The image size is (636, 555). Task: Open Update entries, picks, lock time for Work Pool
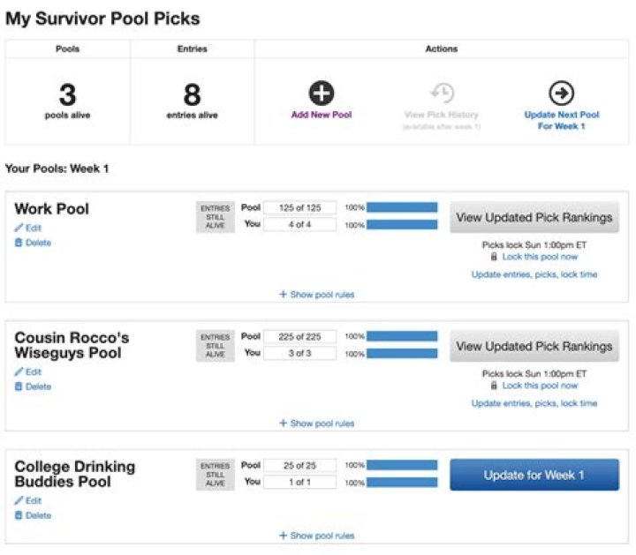(x=534, y=274)
